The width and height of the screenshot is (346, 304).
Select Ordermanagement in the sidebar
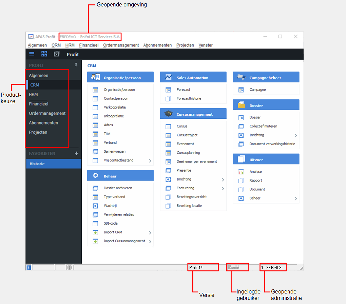point(54,113)
